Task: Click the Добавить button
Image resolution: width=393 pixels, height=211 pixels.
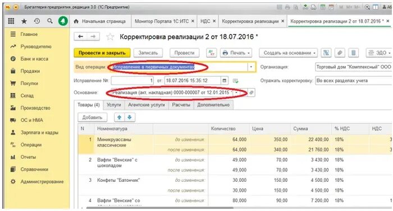Action: (92, 117)
